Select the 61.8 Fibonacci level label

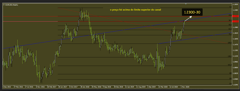(x=230, y=29)
